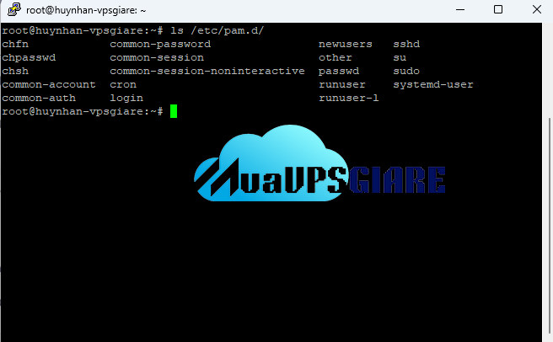
Task: Click the common-password entry in listing
Action: [x=160, y=44]
